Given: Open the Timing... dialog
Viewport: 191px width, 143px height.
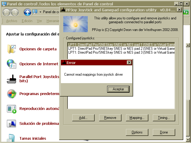Looking at the screenshot, I should coord(164,118).
